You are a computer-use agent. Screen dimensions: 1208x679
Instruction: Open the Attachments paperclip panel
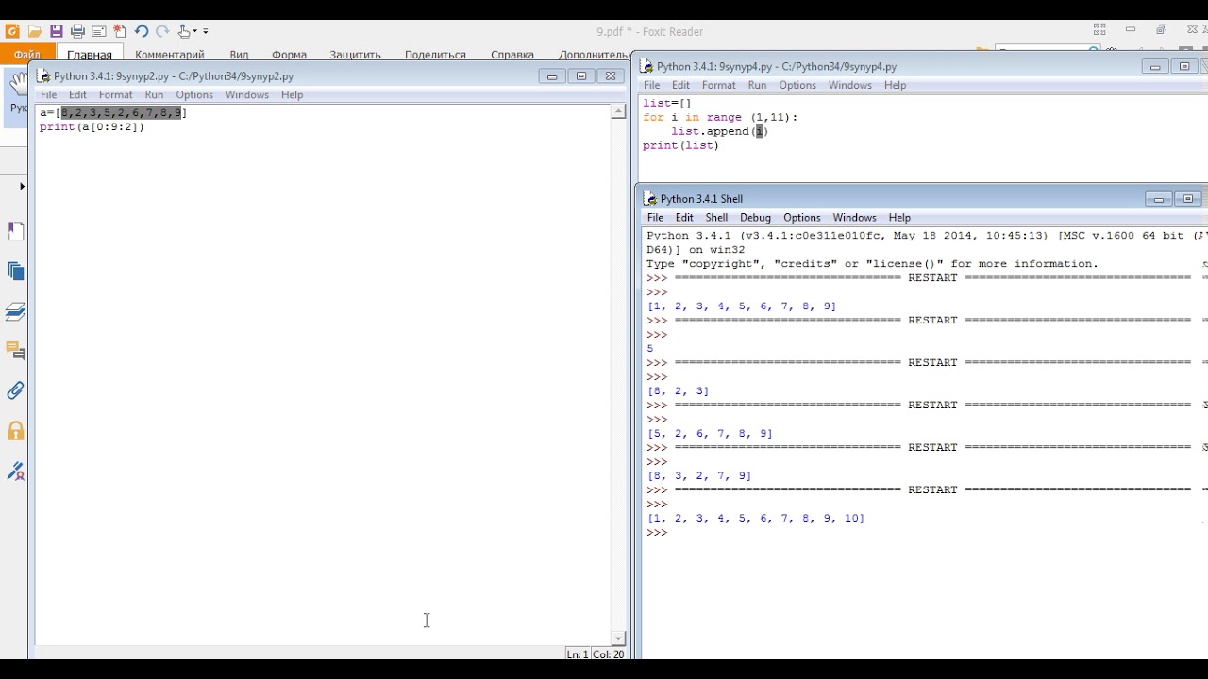(x=16, y=390)
